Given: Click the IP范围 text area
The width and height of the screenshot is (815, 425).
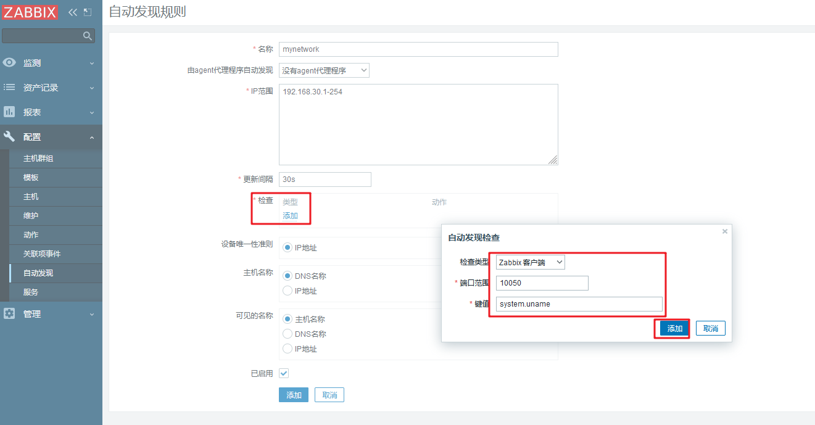Looking at the screenshot, I should [x=418, y=125].
